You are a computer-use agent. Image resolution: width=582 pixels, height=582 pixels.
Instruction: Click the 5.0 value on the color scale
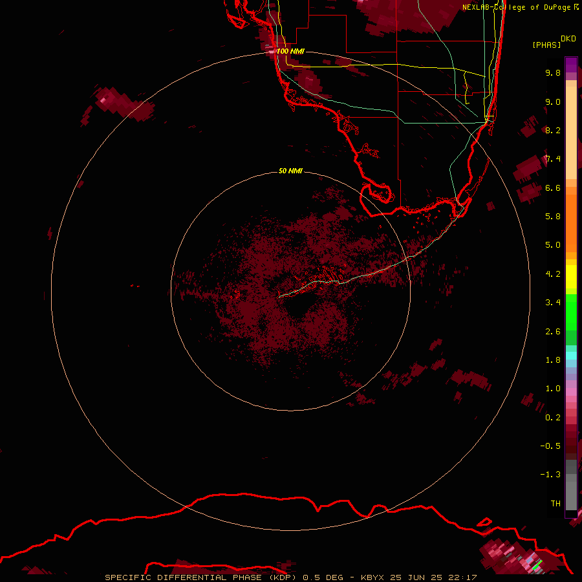click(553, 245)
